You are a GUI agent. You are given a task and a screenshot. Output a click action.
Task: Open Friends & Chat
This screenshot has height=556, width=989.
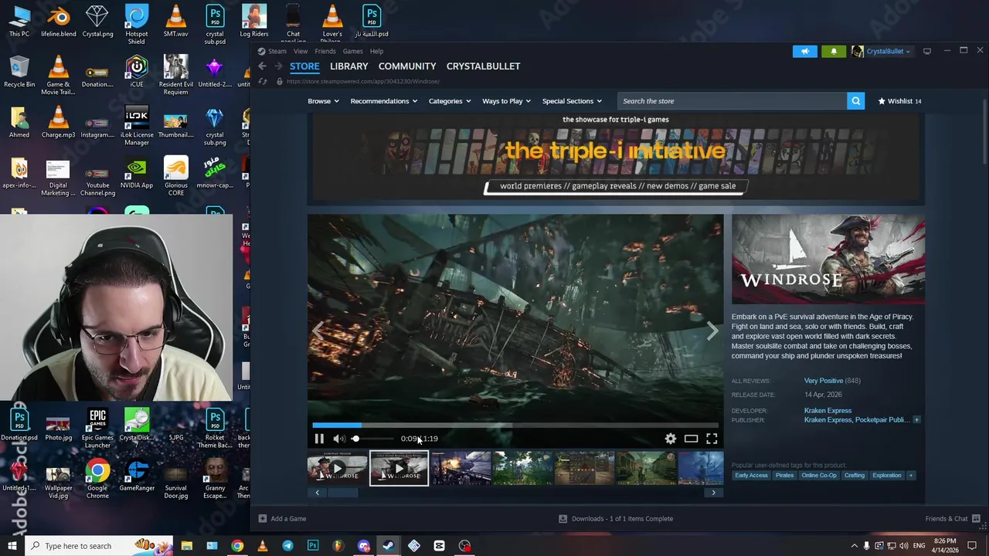(x=953, y=519)
